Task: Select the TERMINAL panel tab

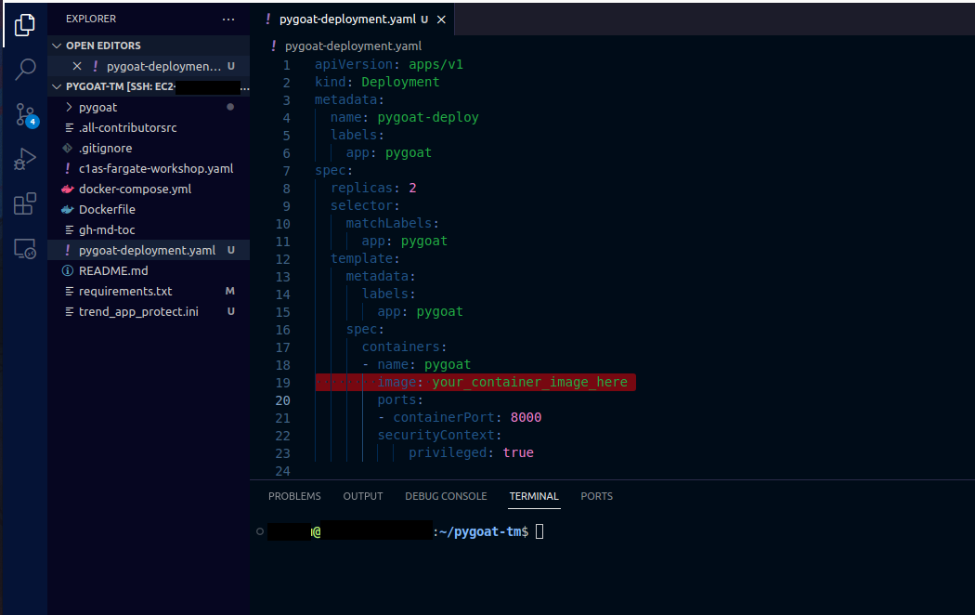Action: pos(534,496)
